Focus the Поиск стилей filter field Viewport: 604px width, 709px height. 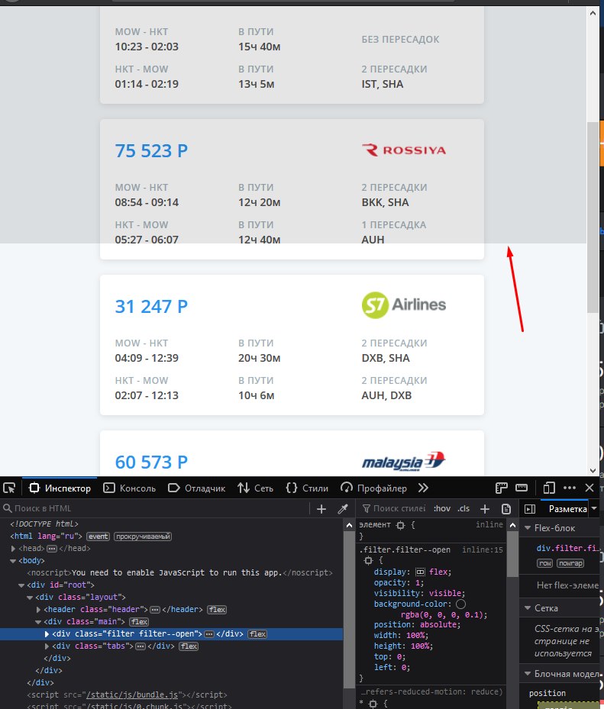pos(395,509)
